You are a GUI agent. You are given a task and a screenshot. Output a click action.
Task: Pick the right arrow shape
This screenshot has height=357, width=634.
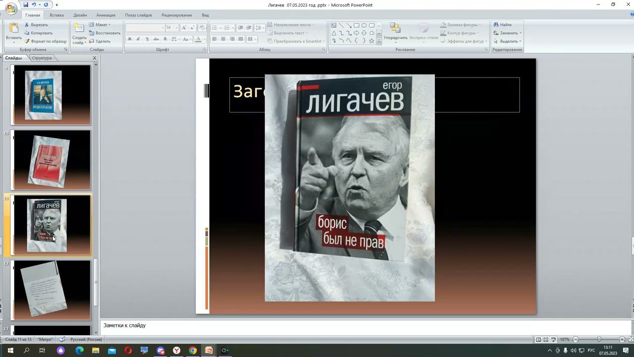pyautogui.click(x=356, y=33)
